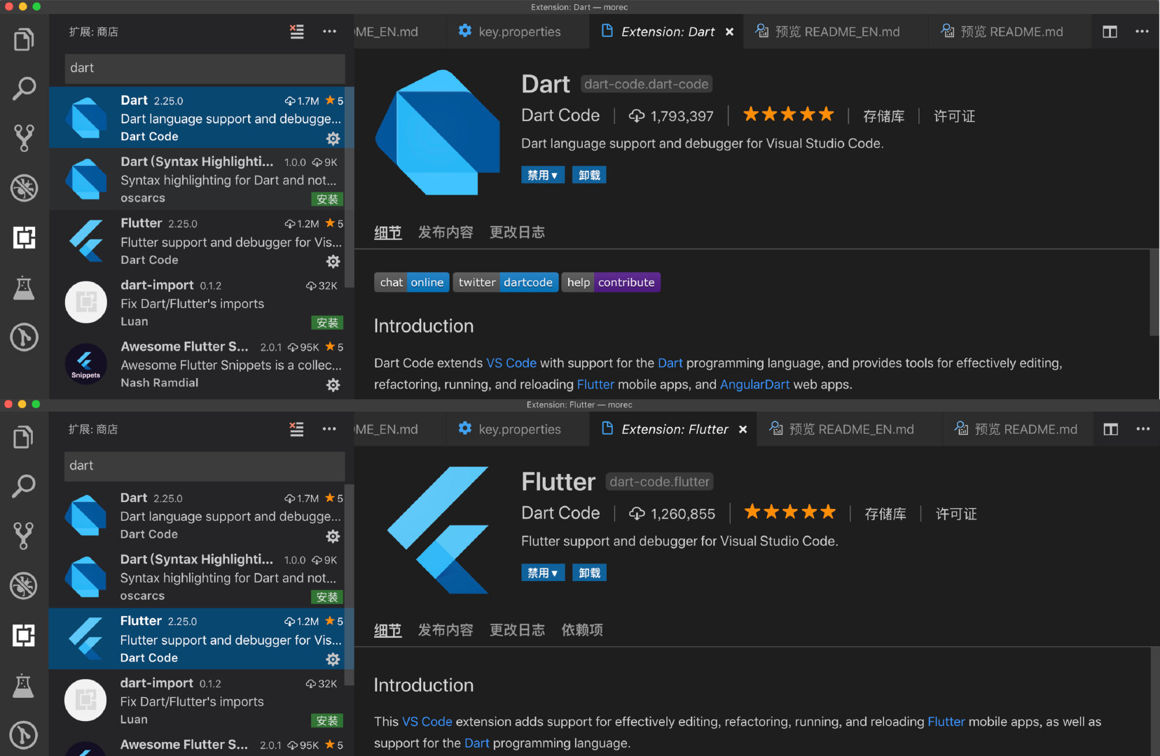Click manage gear for Dart in bottom list
The image size is (1160, 756).
click(x=333, y=536)
